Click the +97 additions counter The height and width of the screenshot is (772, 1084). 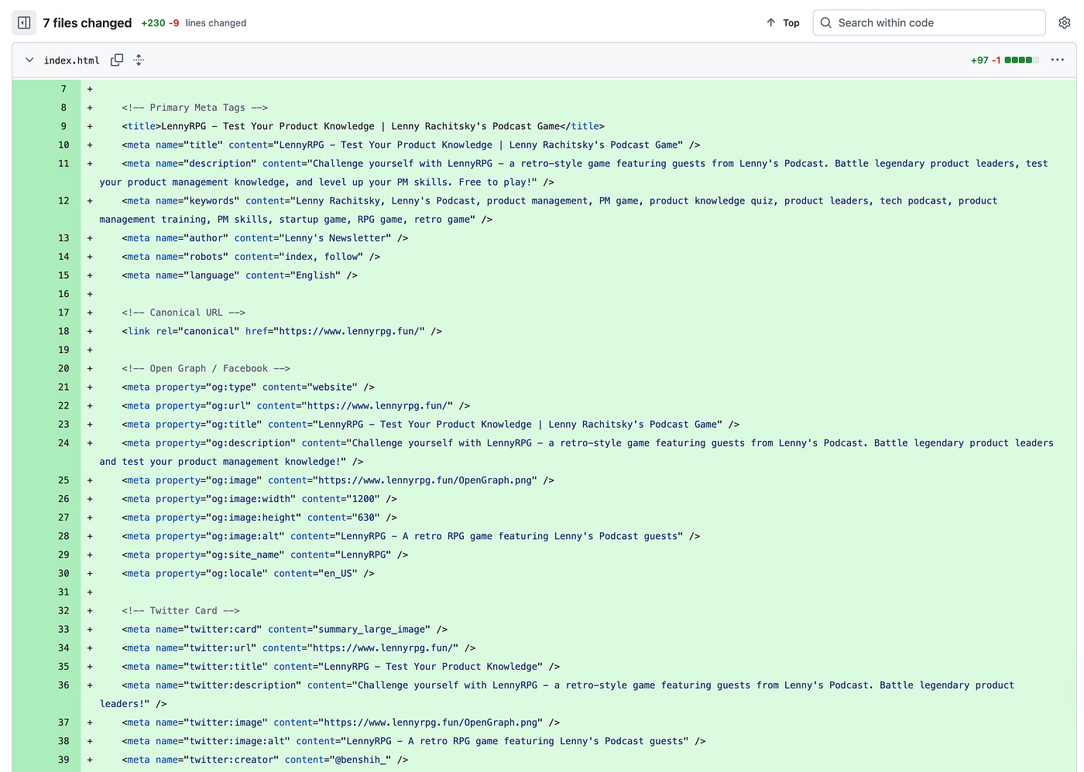point(979,60)
